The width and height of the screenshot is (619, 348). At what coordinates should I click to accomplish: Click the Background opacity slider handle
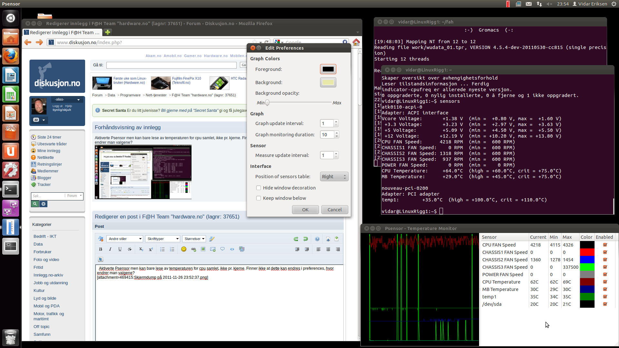click(x=267, y=103)
